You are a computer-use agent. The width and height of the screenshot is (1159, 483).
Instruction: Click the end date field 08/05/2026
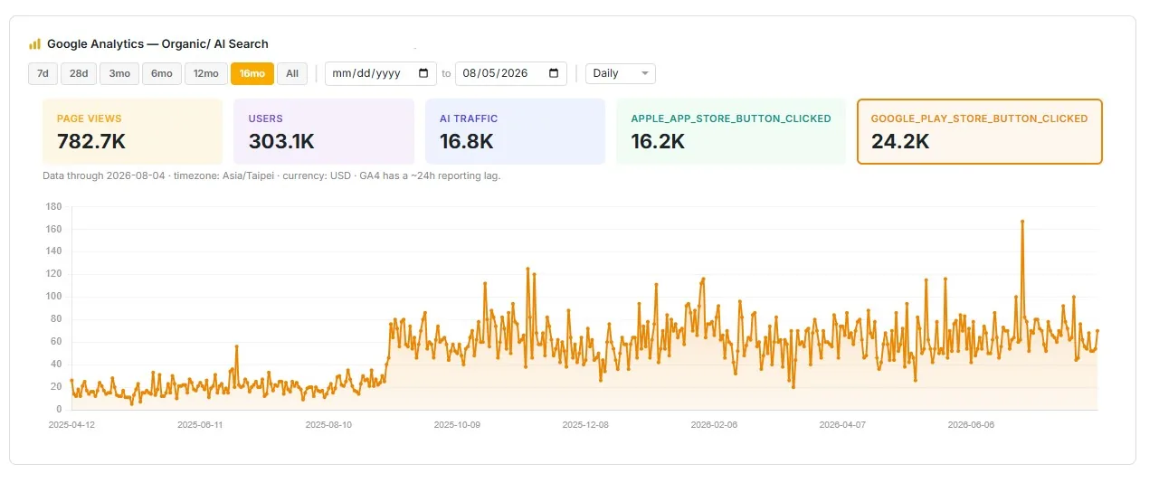[x=511, y=73]
